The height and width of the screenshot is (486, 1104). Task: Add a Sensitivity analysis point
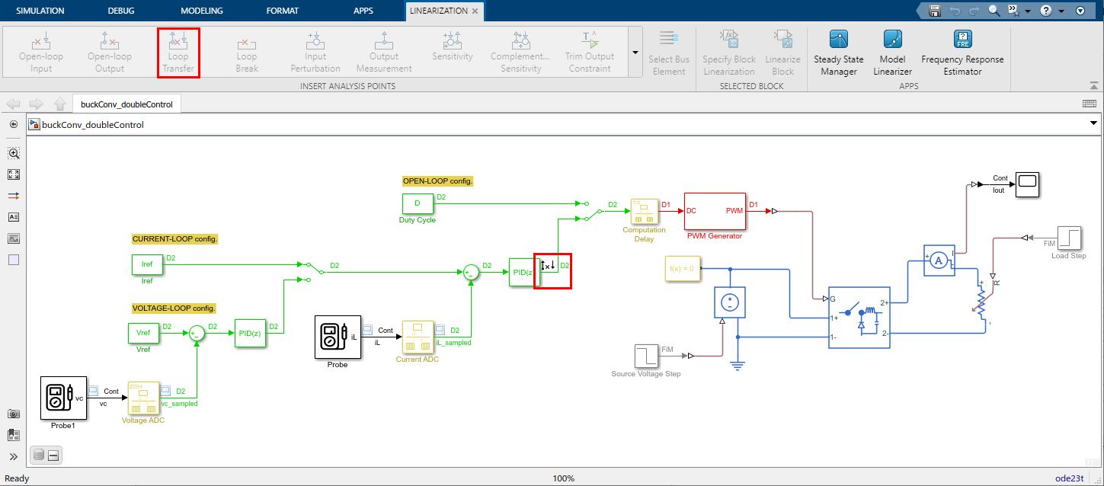(452, 51)
